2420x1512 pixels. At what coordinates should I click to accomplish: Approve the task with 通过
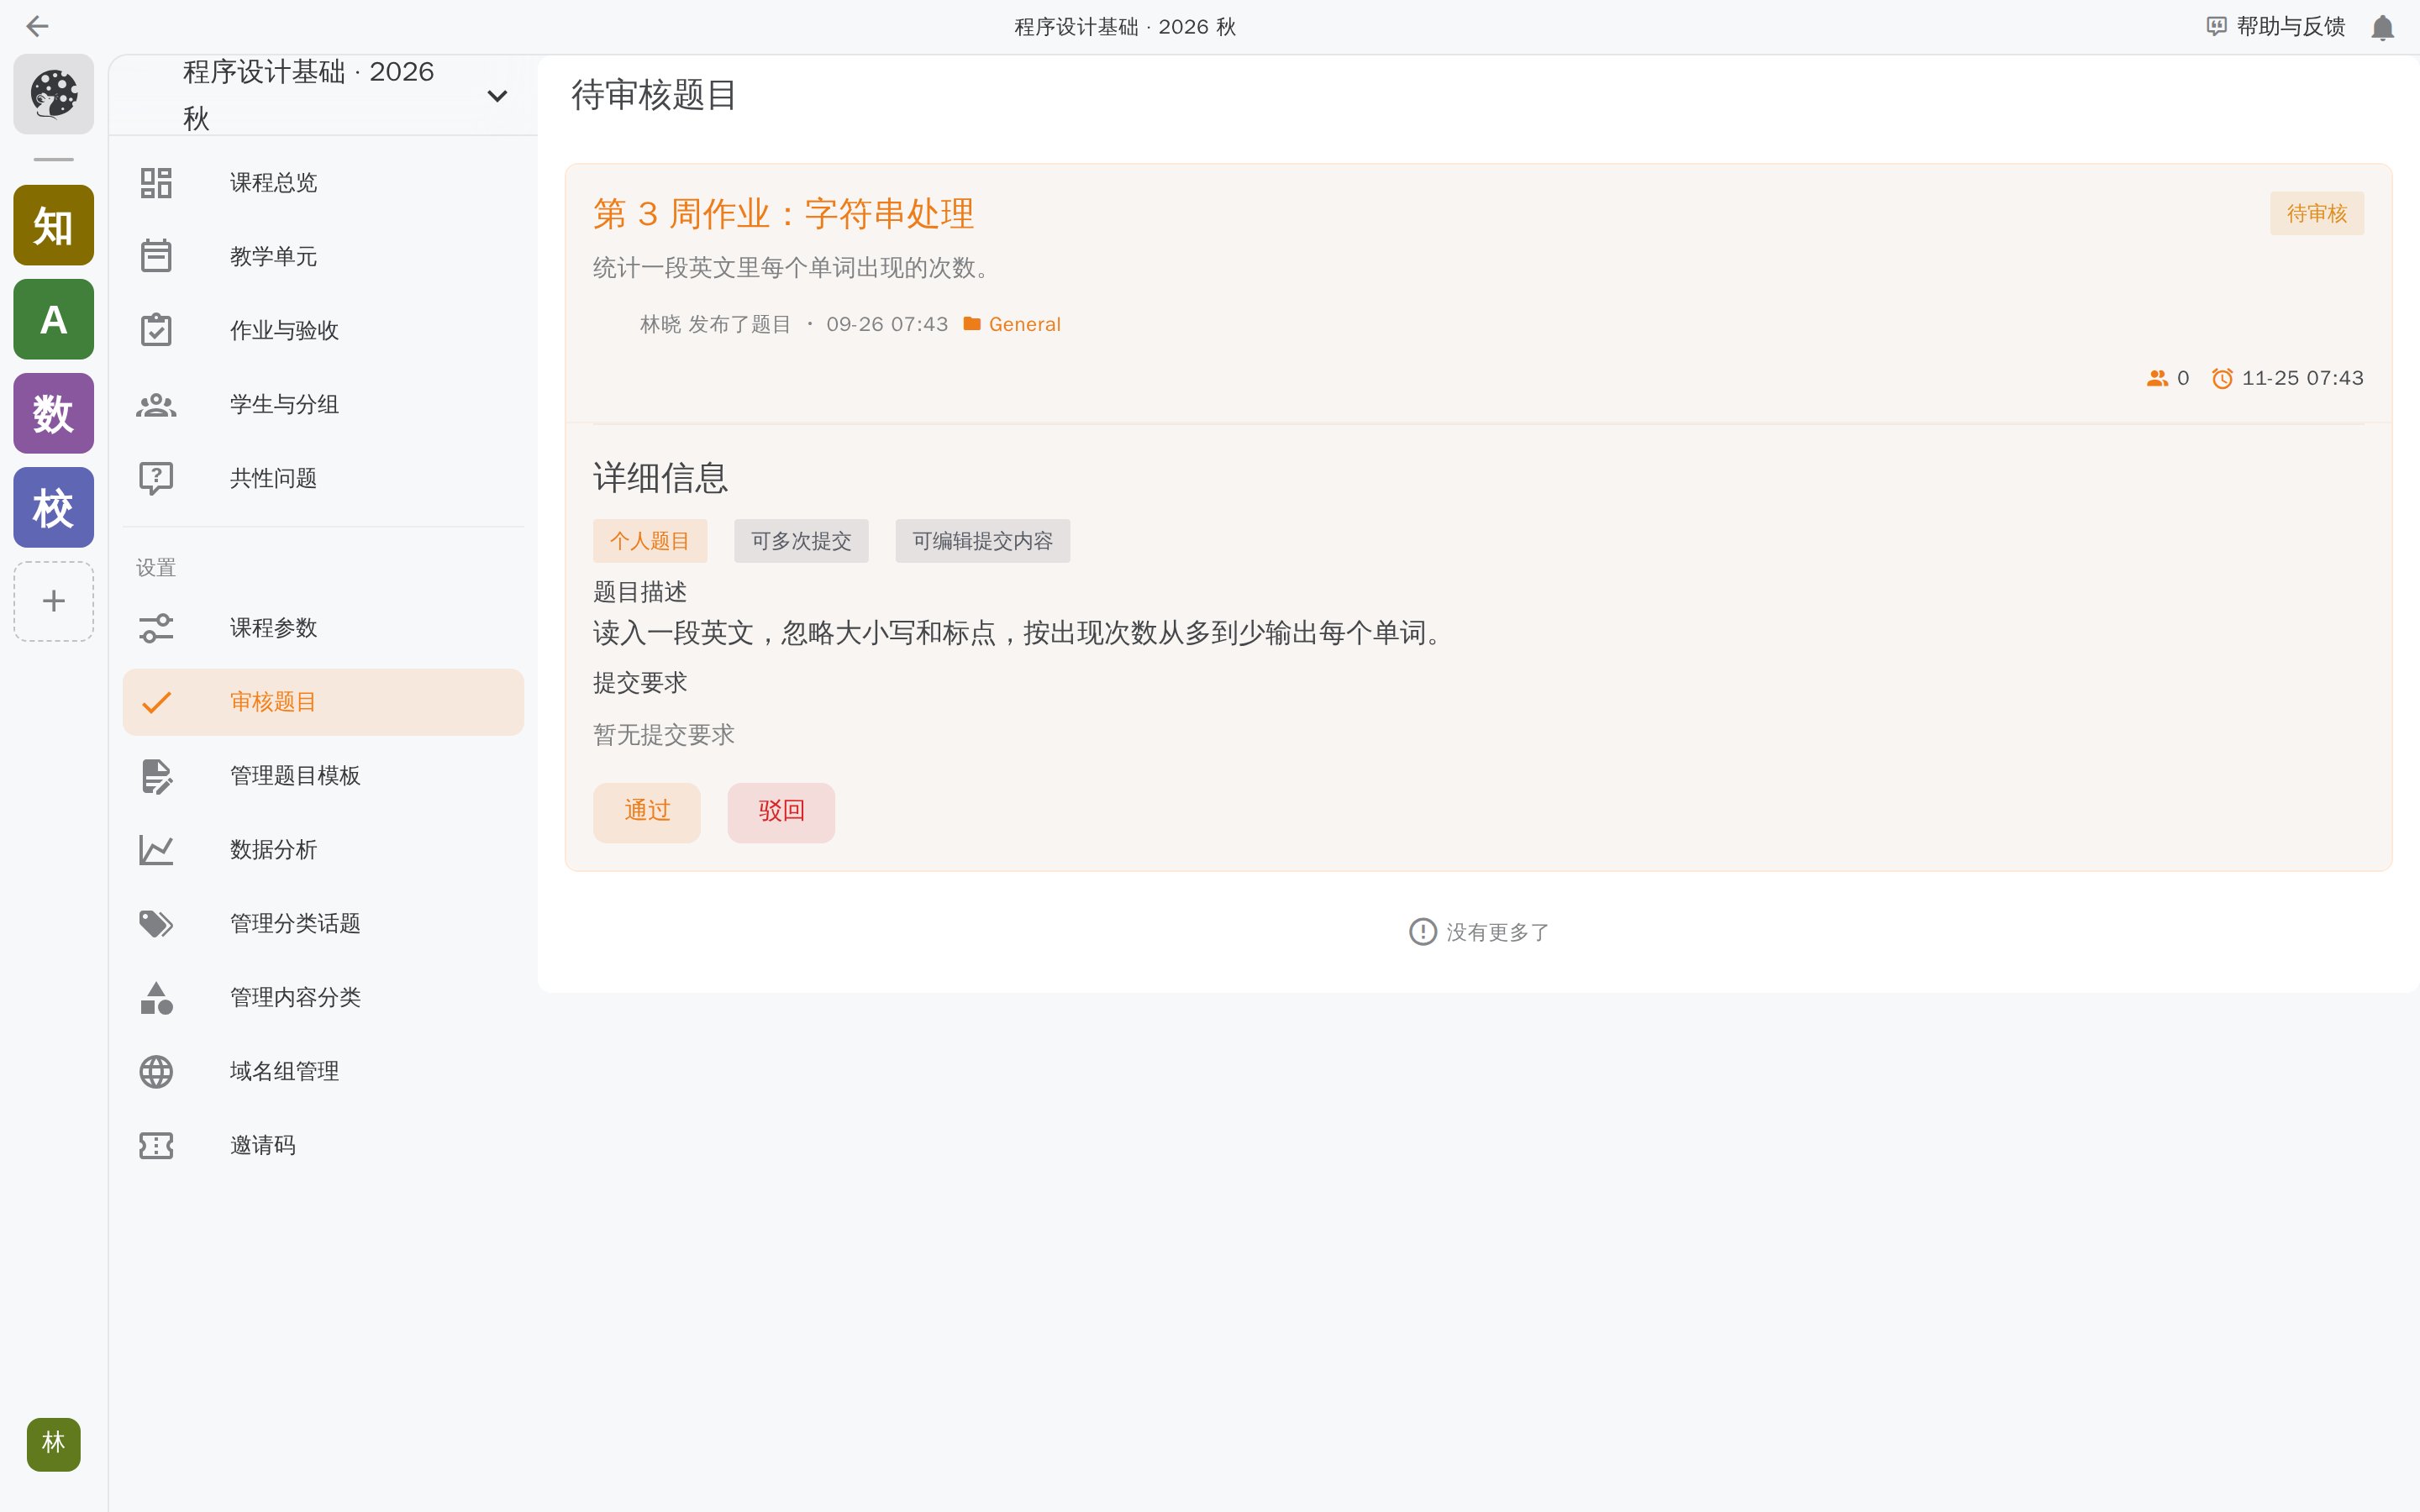point(647,812)
